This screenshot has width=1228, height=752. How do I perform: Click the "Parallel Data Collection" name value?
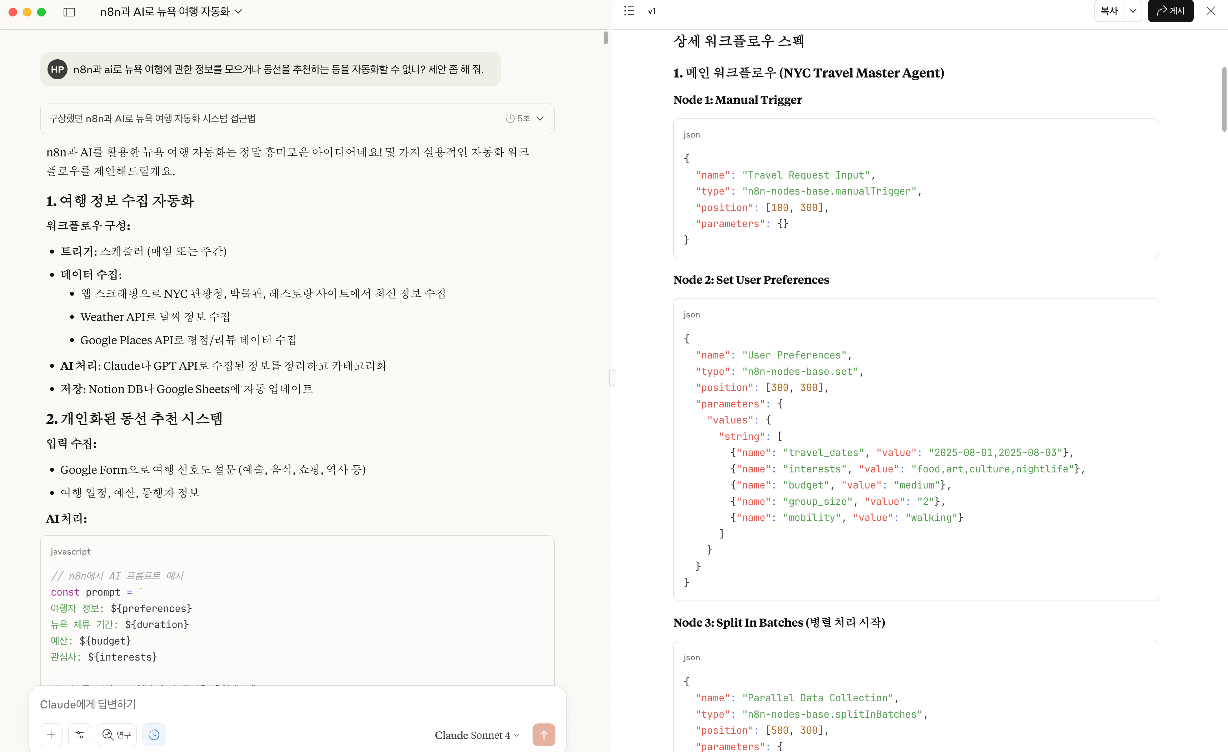(x=817, y=698)
